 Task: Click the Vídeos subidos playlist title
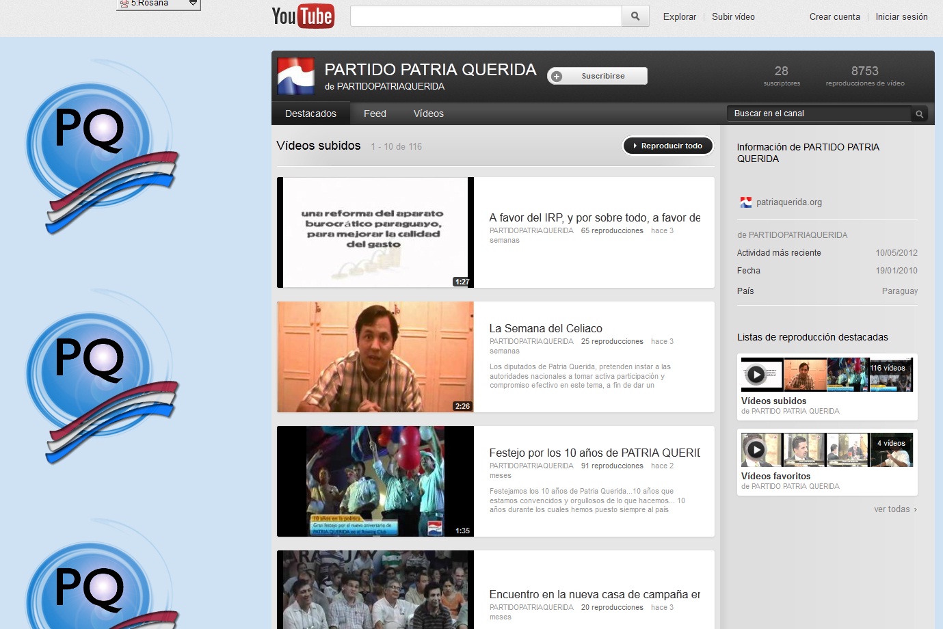coord(773,401)
